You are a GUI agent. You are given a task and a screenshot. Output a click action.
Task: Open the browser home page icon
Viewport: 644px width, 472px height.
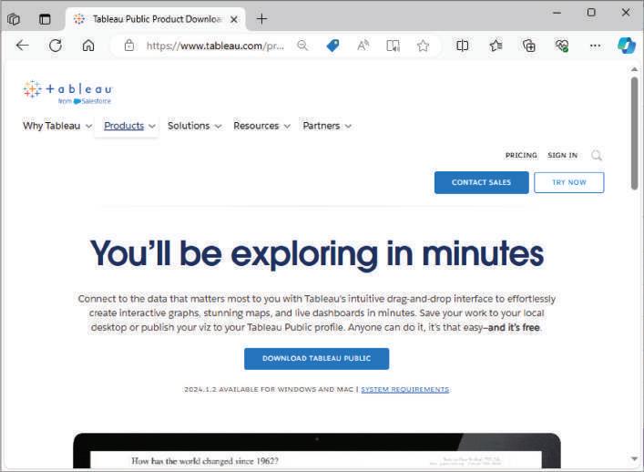[x=88, y=46]
